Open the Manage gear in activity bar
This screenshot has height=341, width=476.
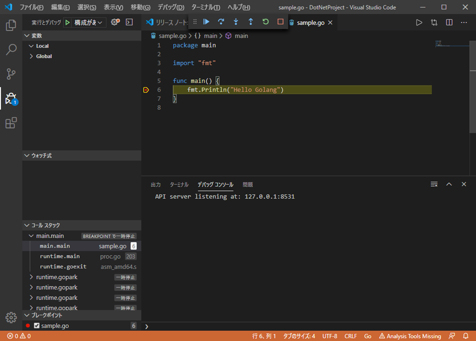[11, 318]
